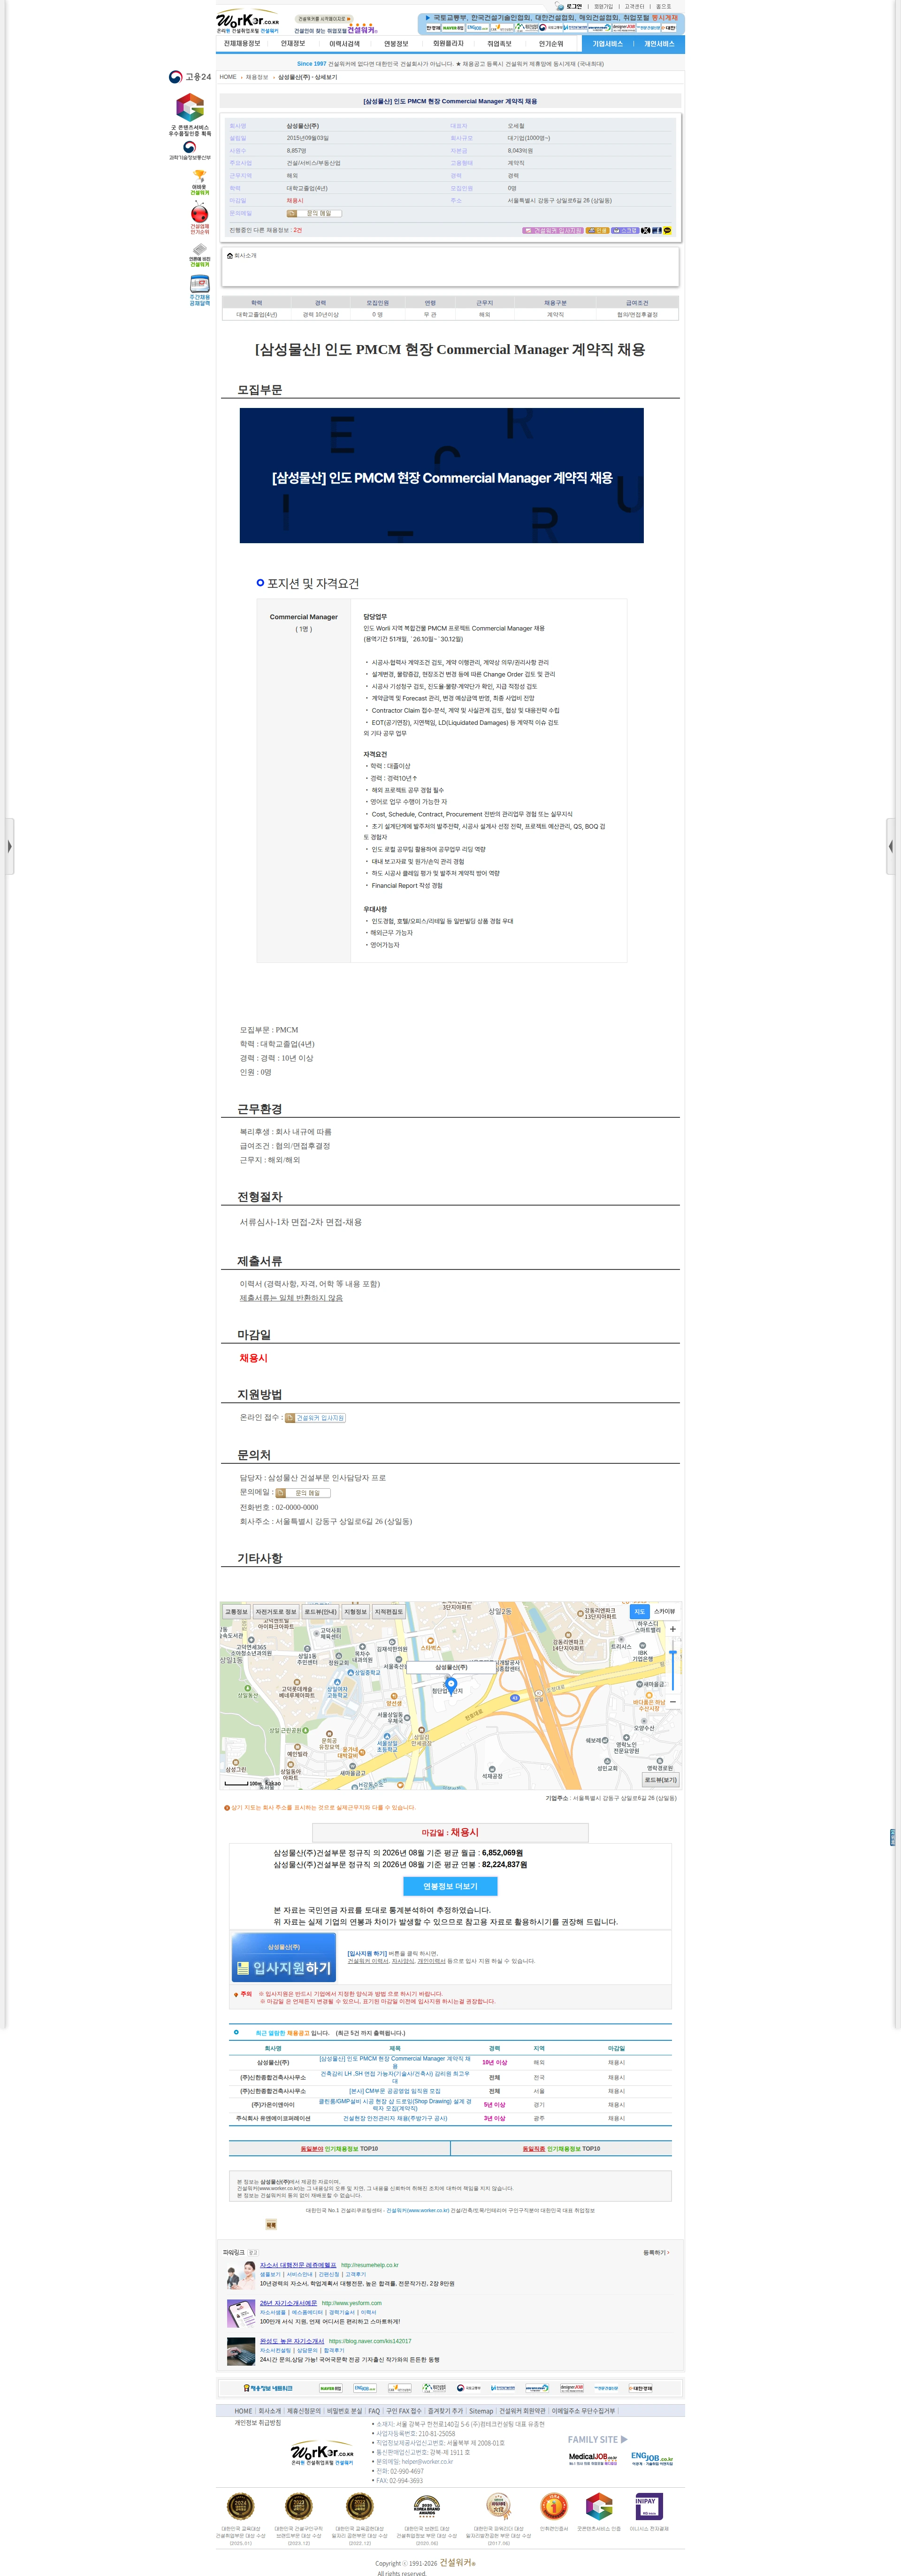Switch map to 스카이뷰 mode
901x2576 pixels.
click(x=664, y=1611)
